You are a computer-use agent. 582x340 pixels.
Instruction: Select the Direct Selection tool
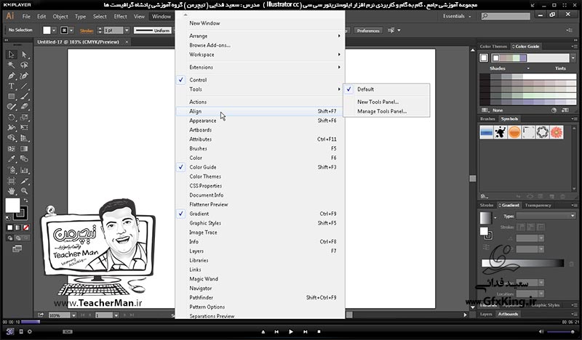[25, 55]
